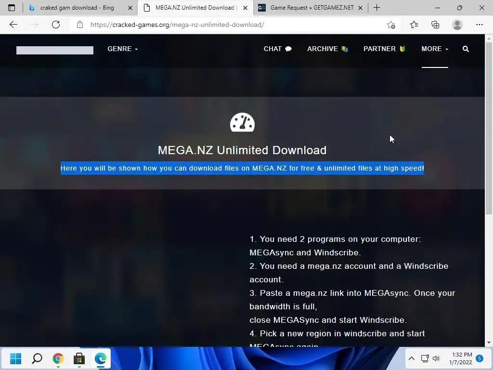Image resolution: width=493 pixels, height=370 pixels.
Task: Open the ARCHIVE page
Action: pos(327,49)
